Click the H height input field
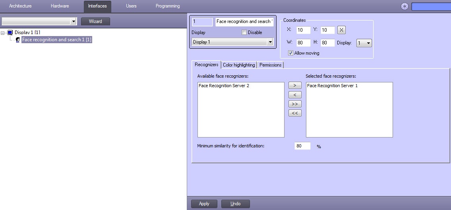 pos(327,43)
